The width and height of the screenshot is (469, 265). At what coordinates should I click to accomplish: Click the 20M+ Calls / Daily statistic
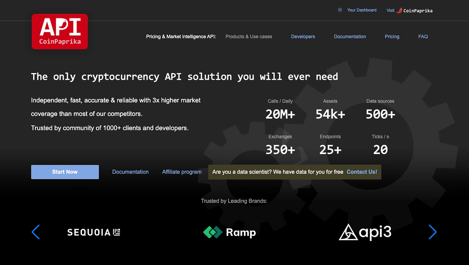pyautogui.click(x=280, y=114)
